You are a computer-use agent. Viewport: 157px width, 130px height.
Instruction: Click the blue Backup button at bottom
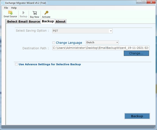click(x=137, y=116)
